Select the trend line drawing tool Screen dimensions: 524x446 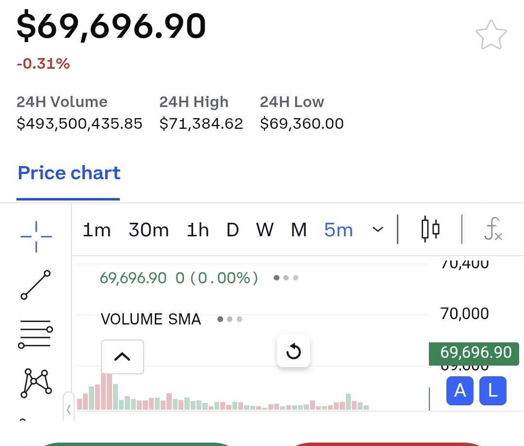click(x=36, y=285)
